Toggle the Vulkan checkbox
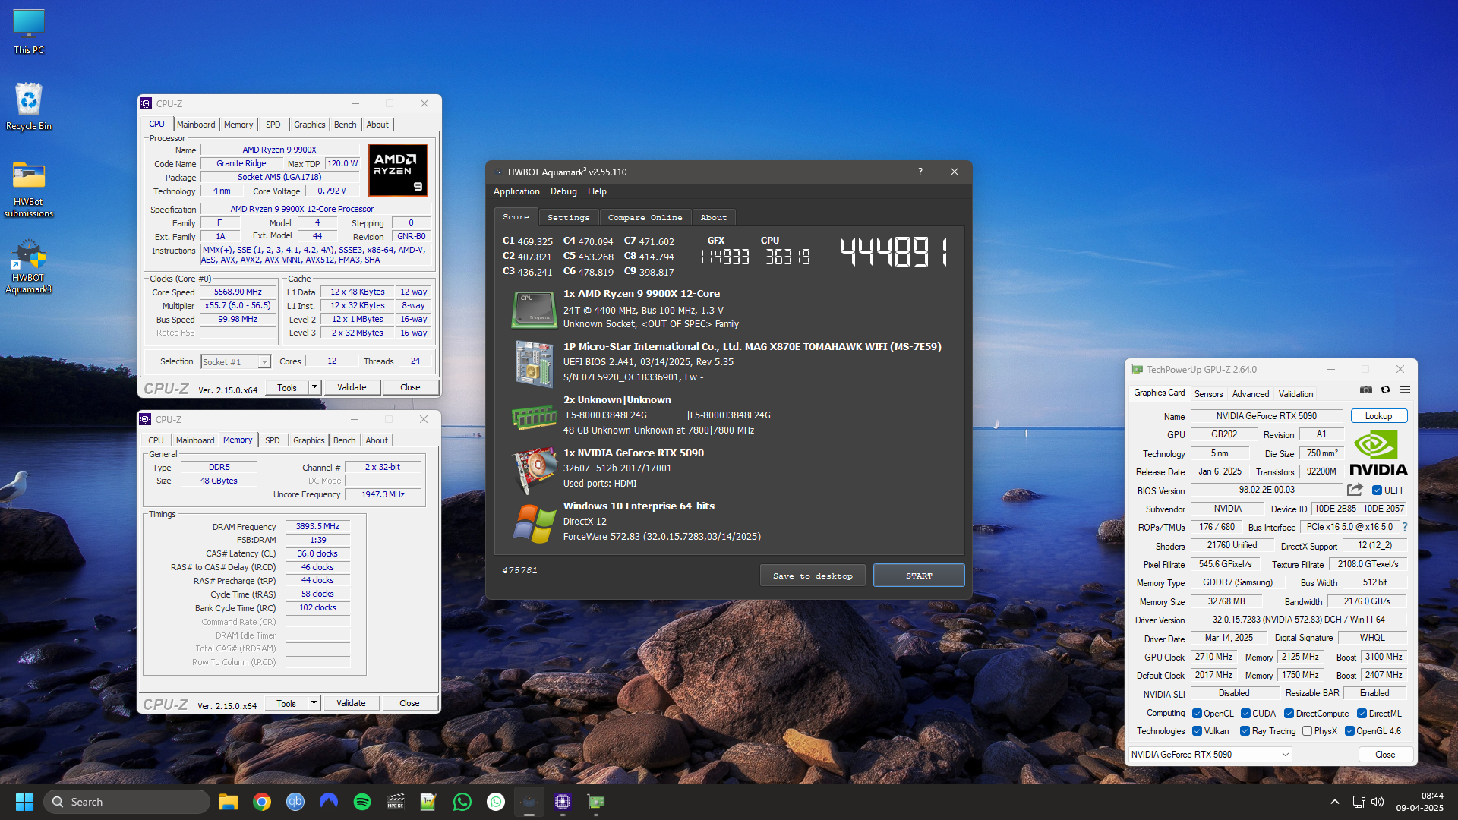 [1197, 731]
